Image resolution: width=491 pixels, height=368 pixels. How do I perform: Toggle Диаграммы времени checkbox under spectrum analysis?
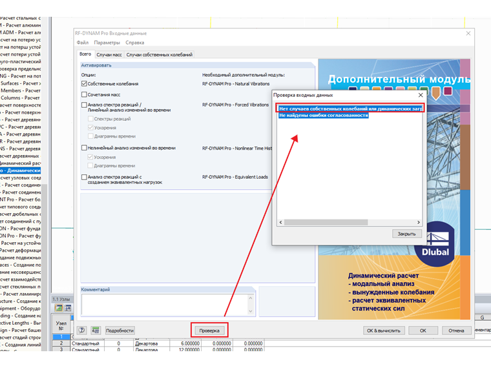pyautogui.click(x=90, y=136)
